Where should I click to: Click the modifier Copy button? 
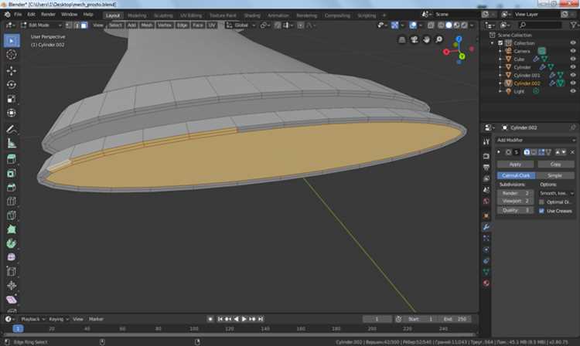click(555, 165)
